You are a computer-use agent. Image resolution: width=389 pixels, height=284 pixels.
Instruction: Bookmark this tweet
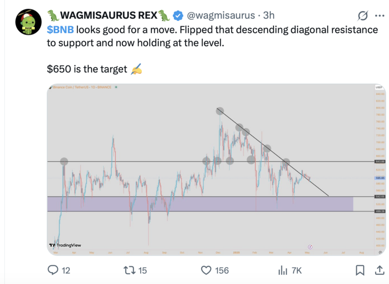pos(360,270)
